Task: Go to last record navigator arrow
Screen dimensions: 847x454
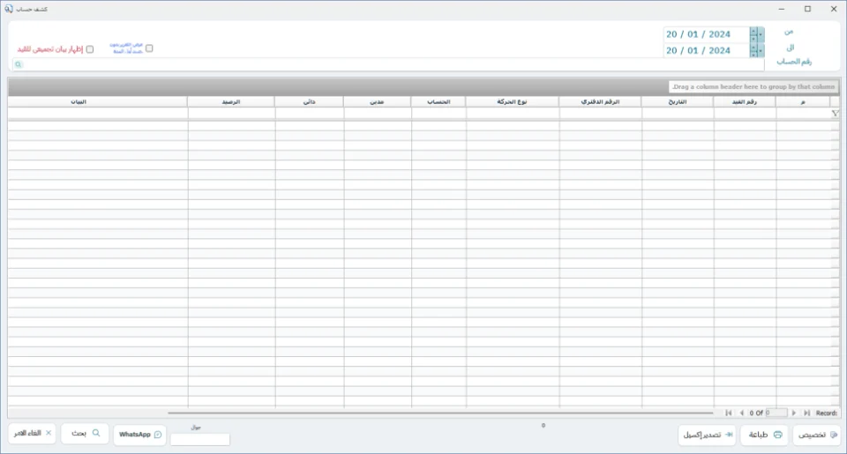Action: point(806,413)
